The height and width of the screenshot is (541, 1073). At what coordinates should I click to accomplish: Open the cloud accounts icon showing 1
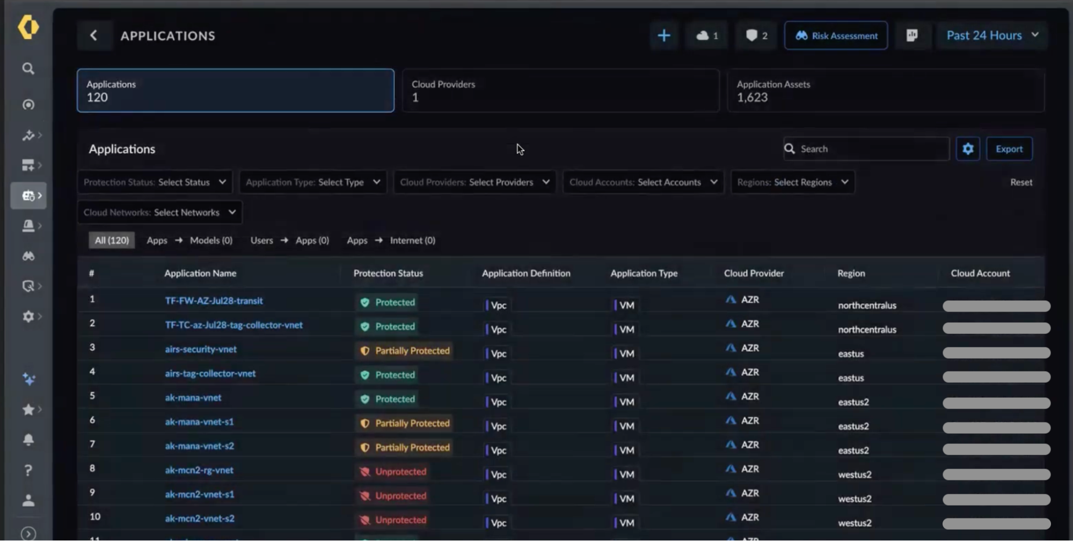707,35
